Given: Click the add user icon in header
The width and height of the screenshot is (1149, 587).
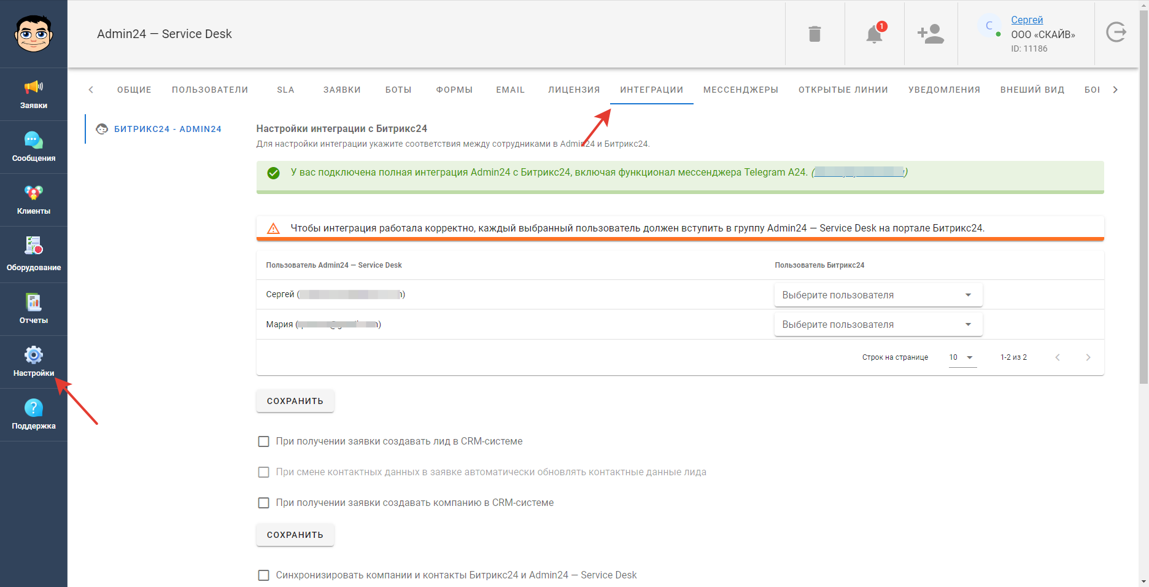Looking at the screenshot, I should pos(931,34).
